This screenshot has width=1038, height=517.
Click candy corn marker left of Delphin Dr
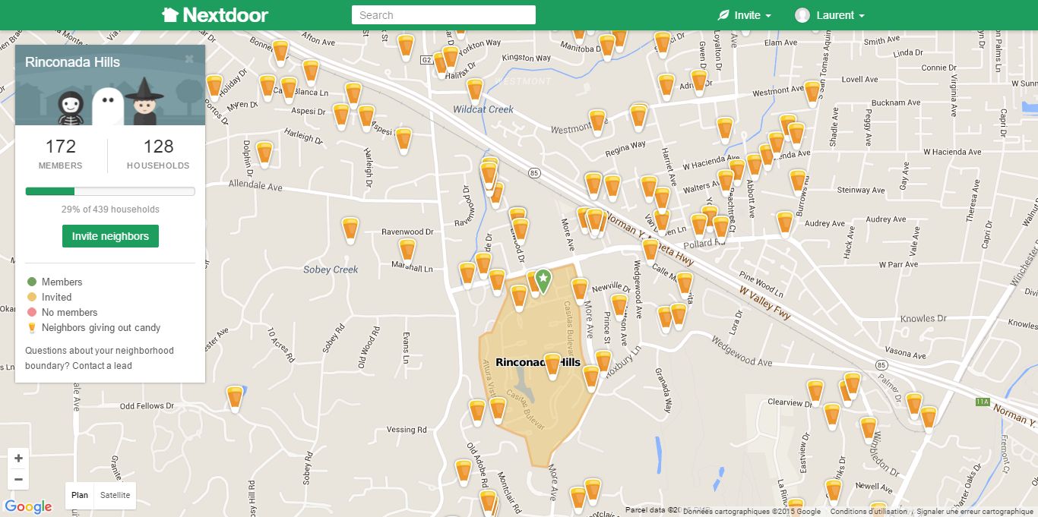point(264,155)
